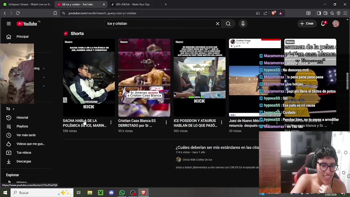The image size is (350, 197).
Task: Click the Shorts section header icon
Action: 66,33
